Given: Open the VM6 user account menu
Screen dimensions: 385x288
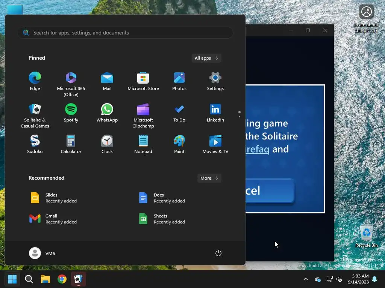Looking at the screenshot, I should click(42, 253).
